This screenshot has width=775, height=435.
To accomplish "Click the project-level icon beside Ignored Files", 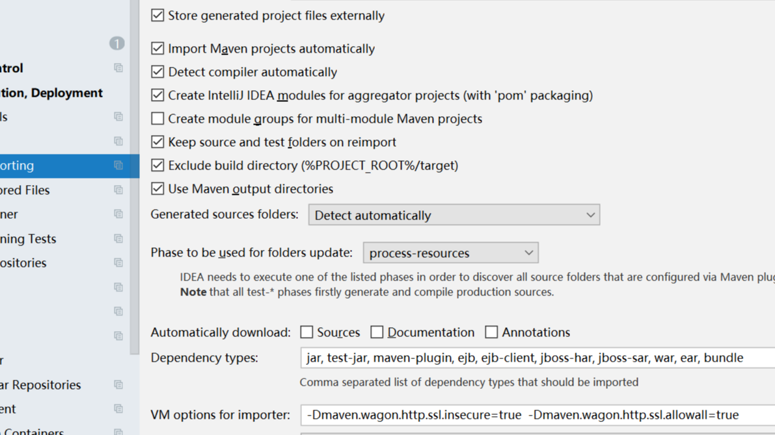I will [118, 190].
